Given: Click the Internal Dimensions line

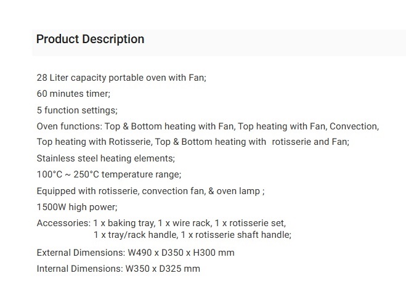Looking at the screenshot, I should point(118,269).
